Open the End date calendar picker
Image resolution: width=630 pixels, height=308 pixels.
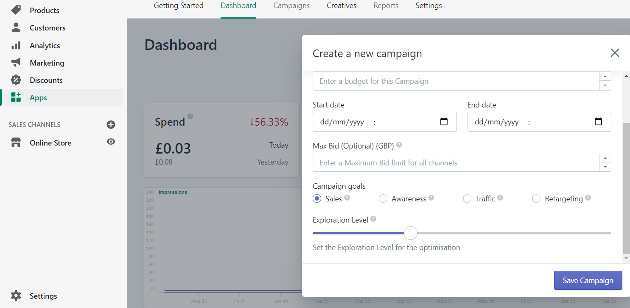click(598, 121)
